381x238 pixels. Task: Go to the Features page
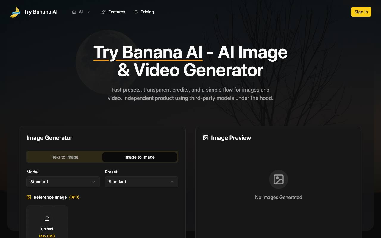click(x=113, y=12)
